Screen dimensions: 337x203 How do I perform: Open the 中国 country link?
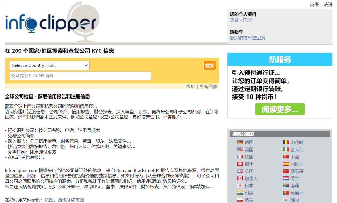(295, 157)
